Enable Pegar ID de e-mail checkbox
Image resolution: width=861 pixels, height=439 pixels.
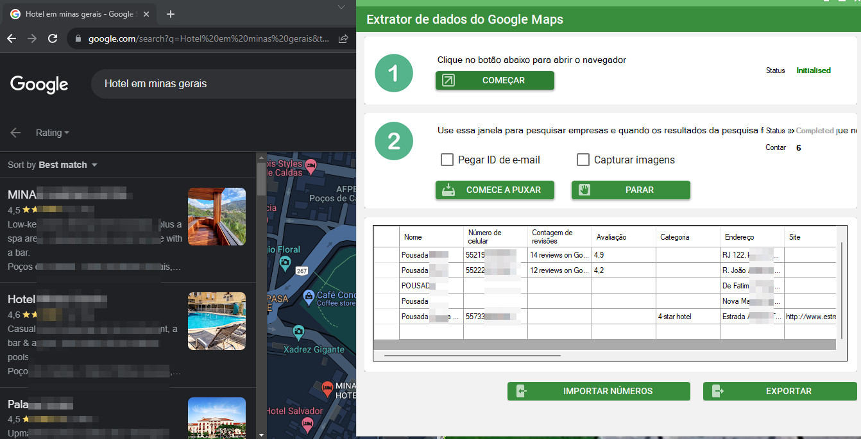[447, 160]
